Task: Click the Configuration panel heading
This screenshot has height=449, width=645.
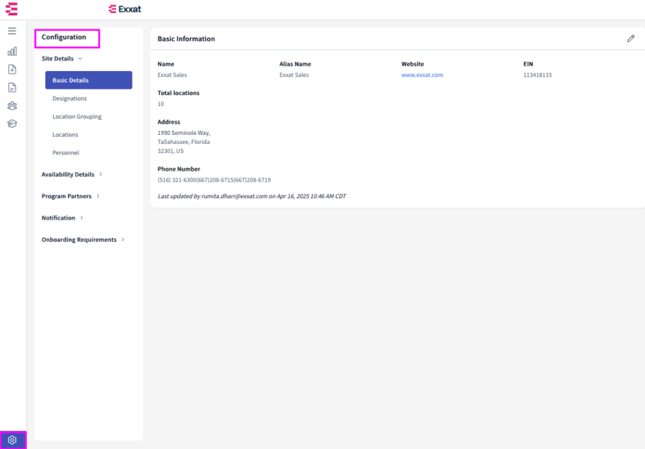Action: coord(64,37)
